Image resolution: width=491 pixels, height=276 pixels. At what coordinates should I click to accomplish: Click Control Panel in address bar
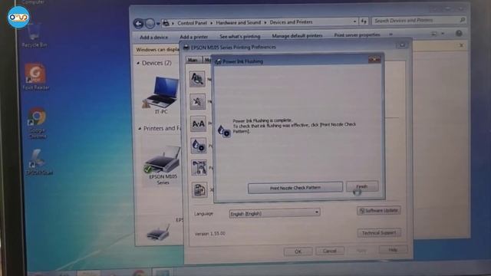click(192, 23)
